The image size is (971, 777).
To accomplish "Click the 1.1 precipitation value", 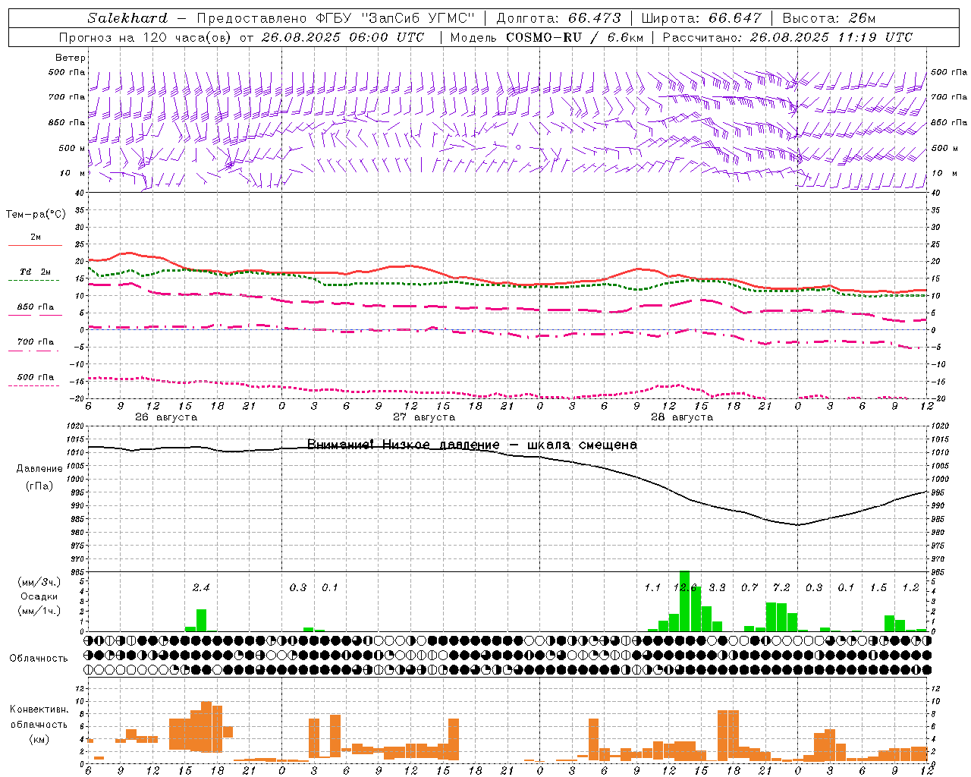I will [x=652, y=588].
